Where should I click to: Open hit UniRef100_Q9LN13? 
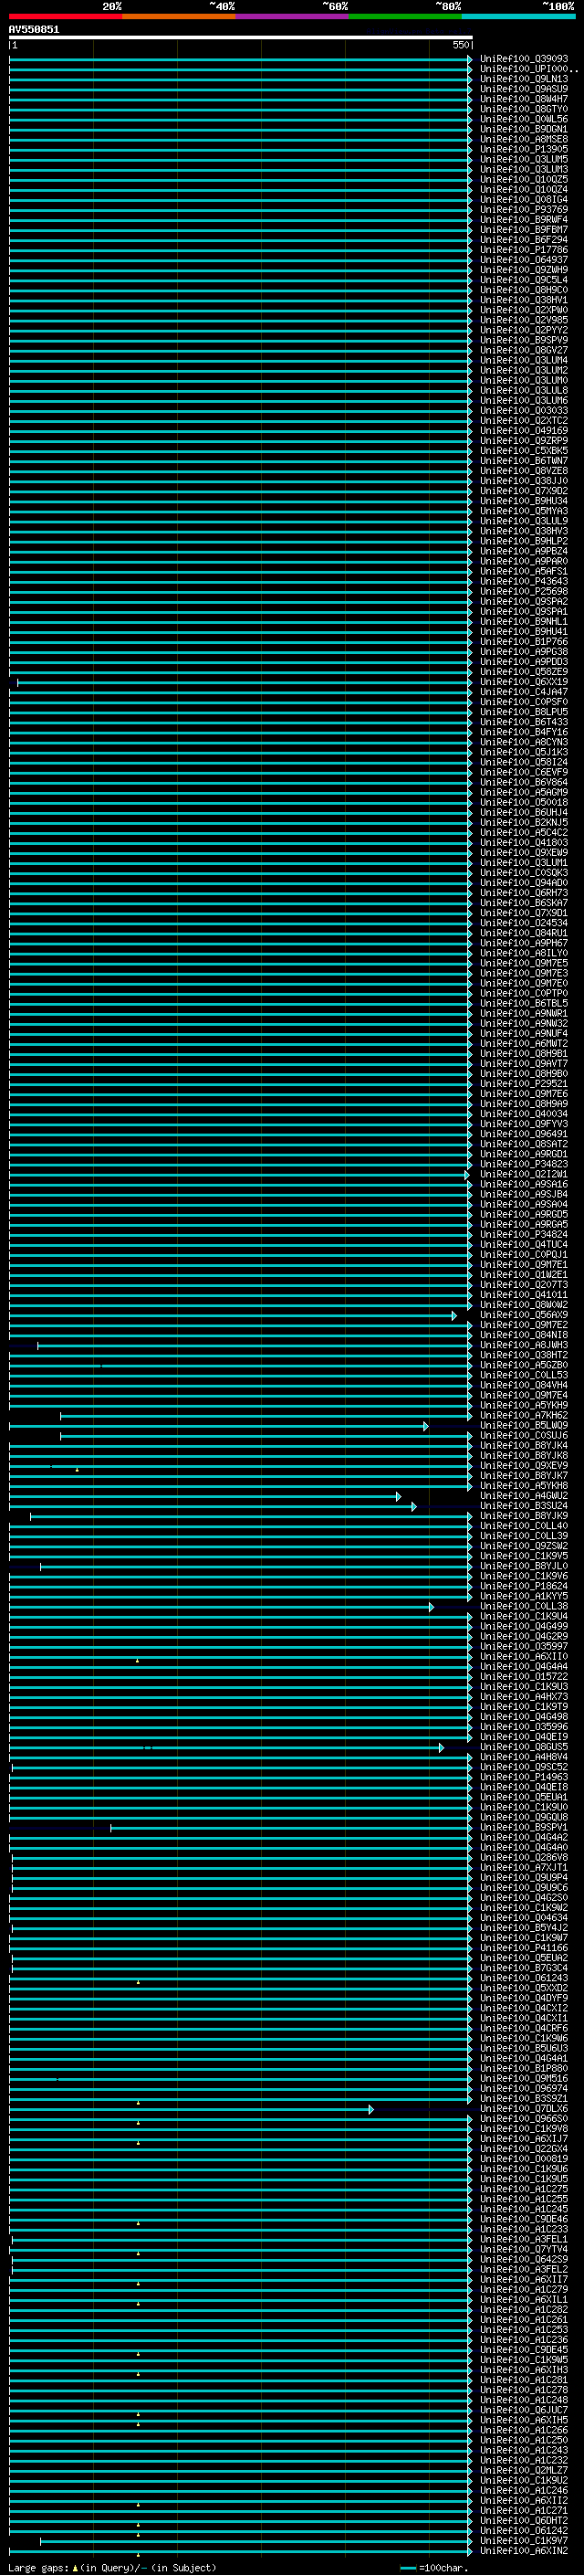point(524,79)
